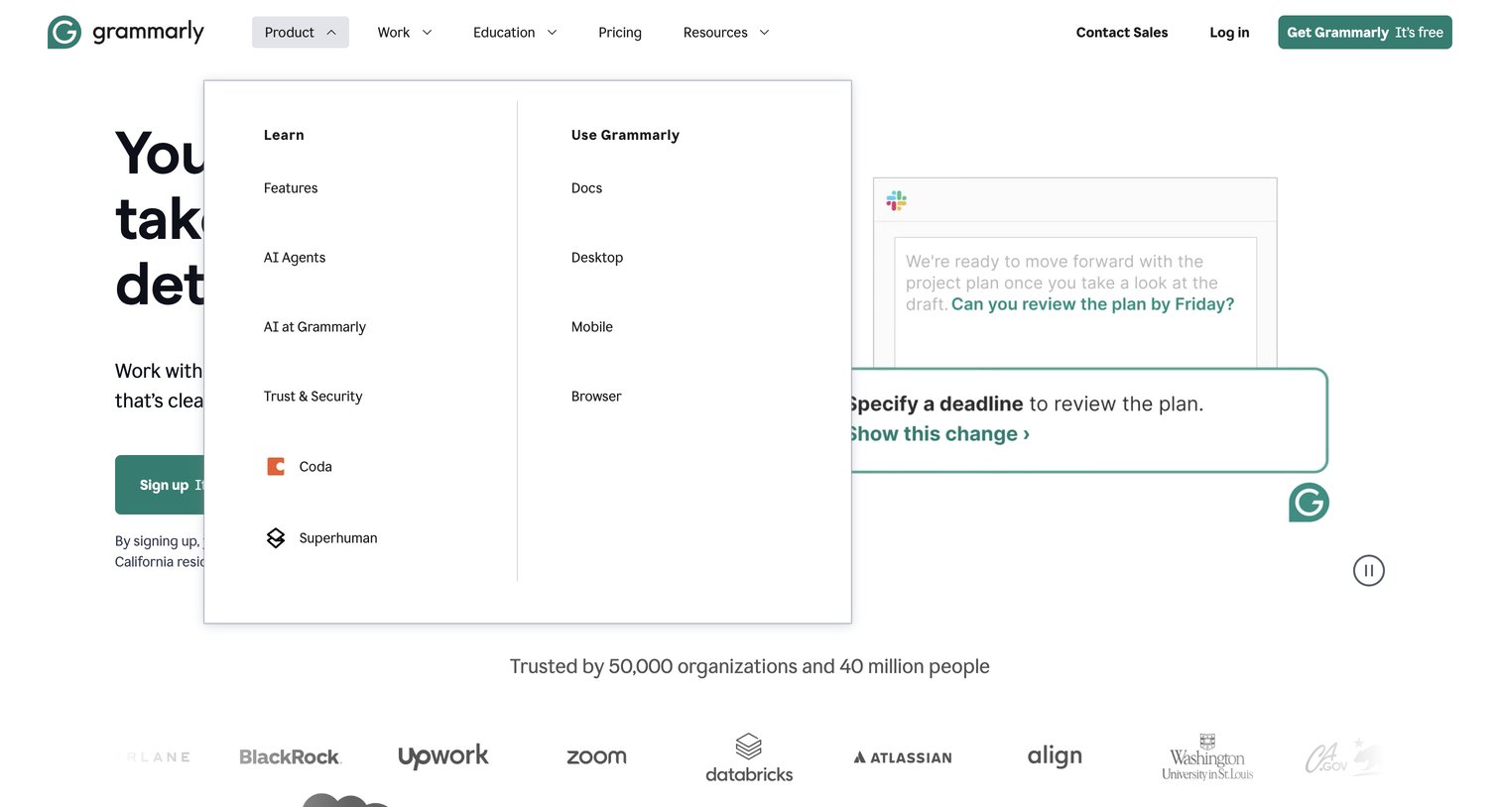Select Desktop under Use Grammarly
The width and height of the screenshot is (1500, 807).
click(597, 257)
